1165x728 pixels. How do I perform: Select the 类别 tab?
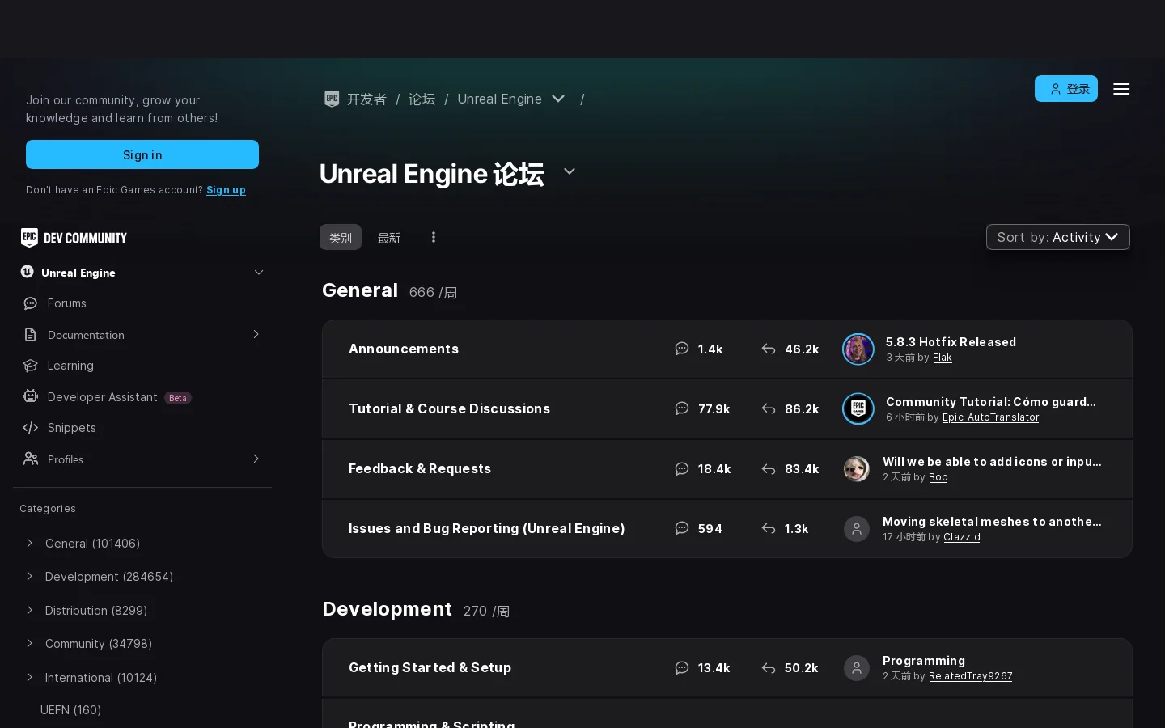(x=341, y=237)
